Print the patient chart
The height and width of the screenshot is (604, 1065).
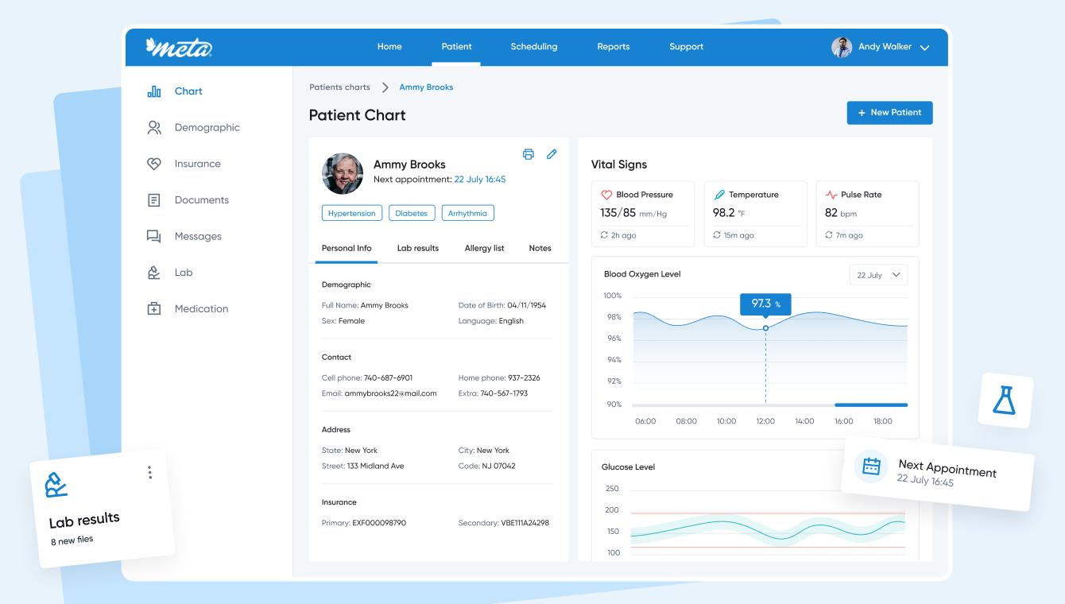529,154
